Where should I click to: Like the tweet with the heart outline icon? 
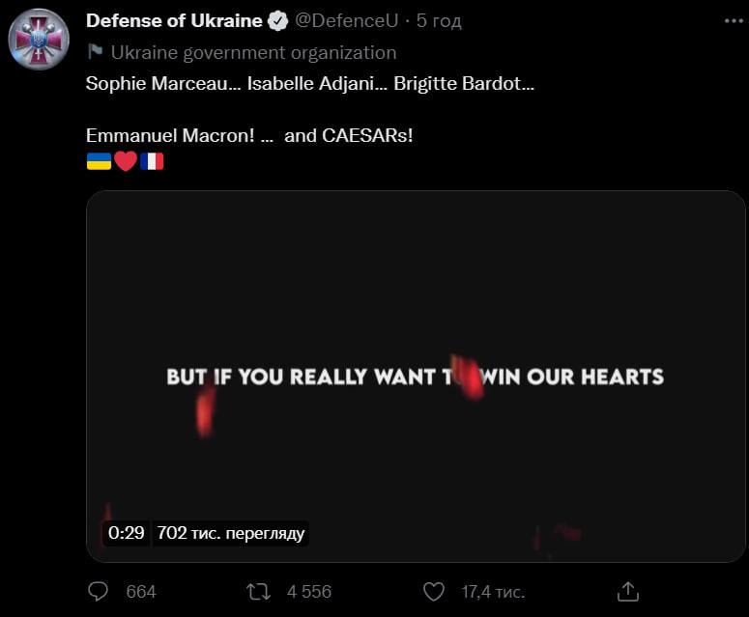435,590
